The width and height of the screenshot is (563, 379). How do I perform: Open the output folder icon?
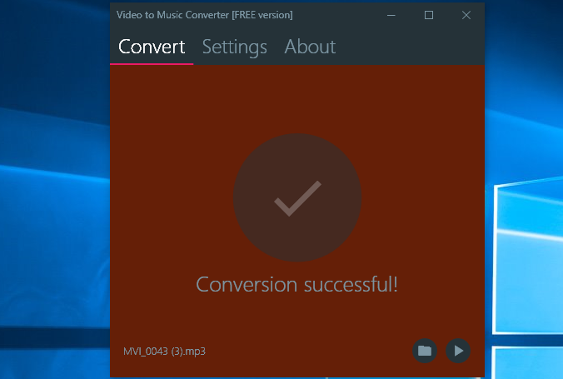pyautogui.click(x=425, y=351)
